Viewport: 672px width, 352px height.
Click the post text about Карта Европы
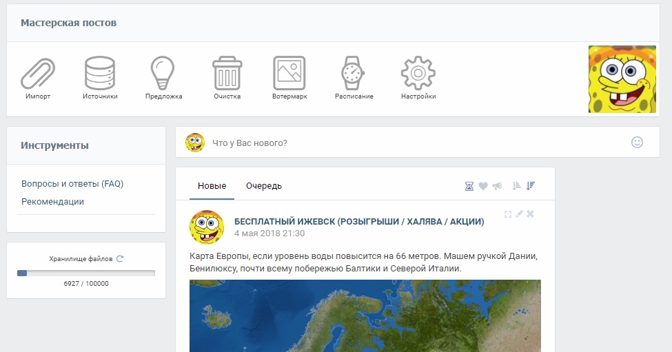364,262
